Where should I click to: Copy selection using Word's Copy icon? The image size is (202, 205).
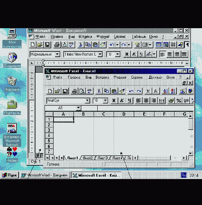(x=88, y=45)
